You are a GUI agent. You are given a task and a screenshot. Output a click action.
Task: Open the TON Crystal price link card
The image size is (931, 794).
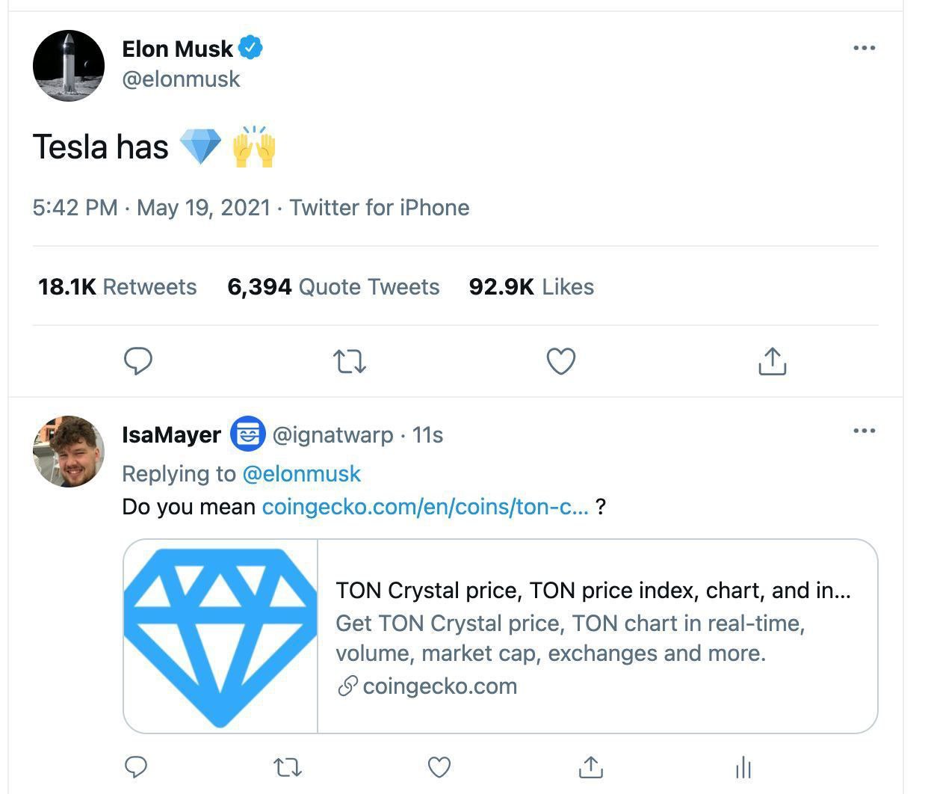pos(500,636)
